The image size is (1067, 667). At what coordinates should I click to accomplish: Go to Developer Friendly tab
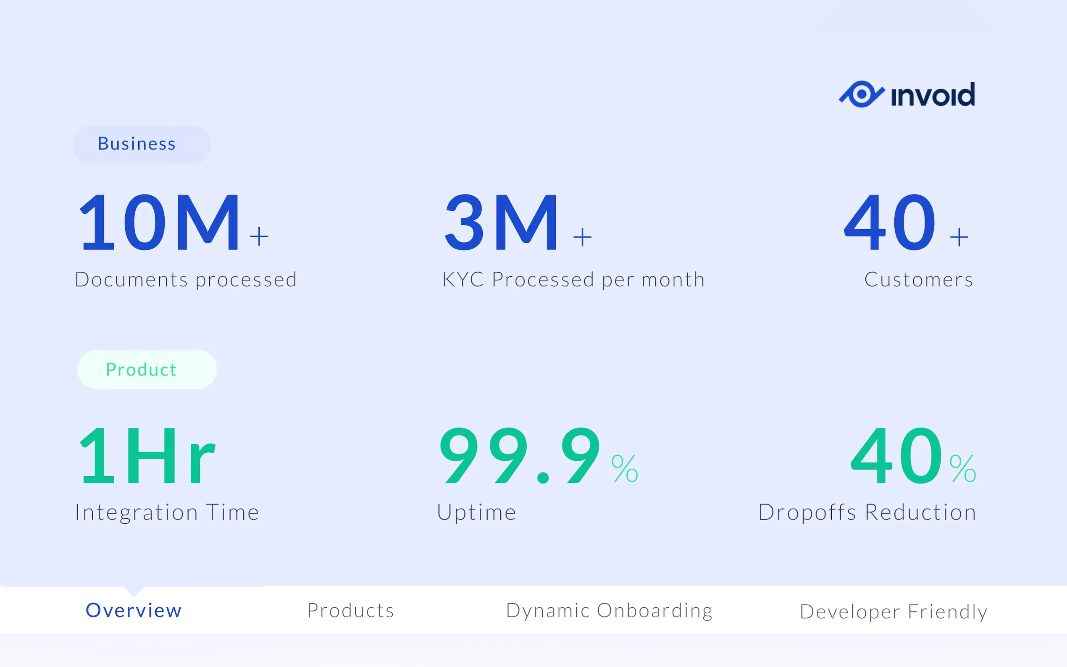(x=893, y=612)
